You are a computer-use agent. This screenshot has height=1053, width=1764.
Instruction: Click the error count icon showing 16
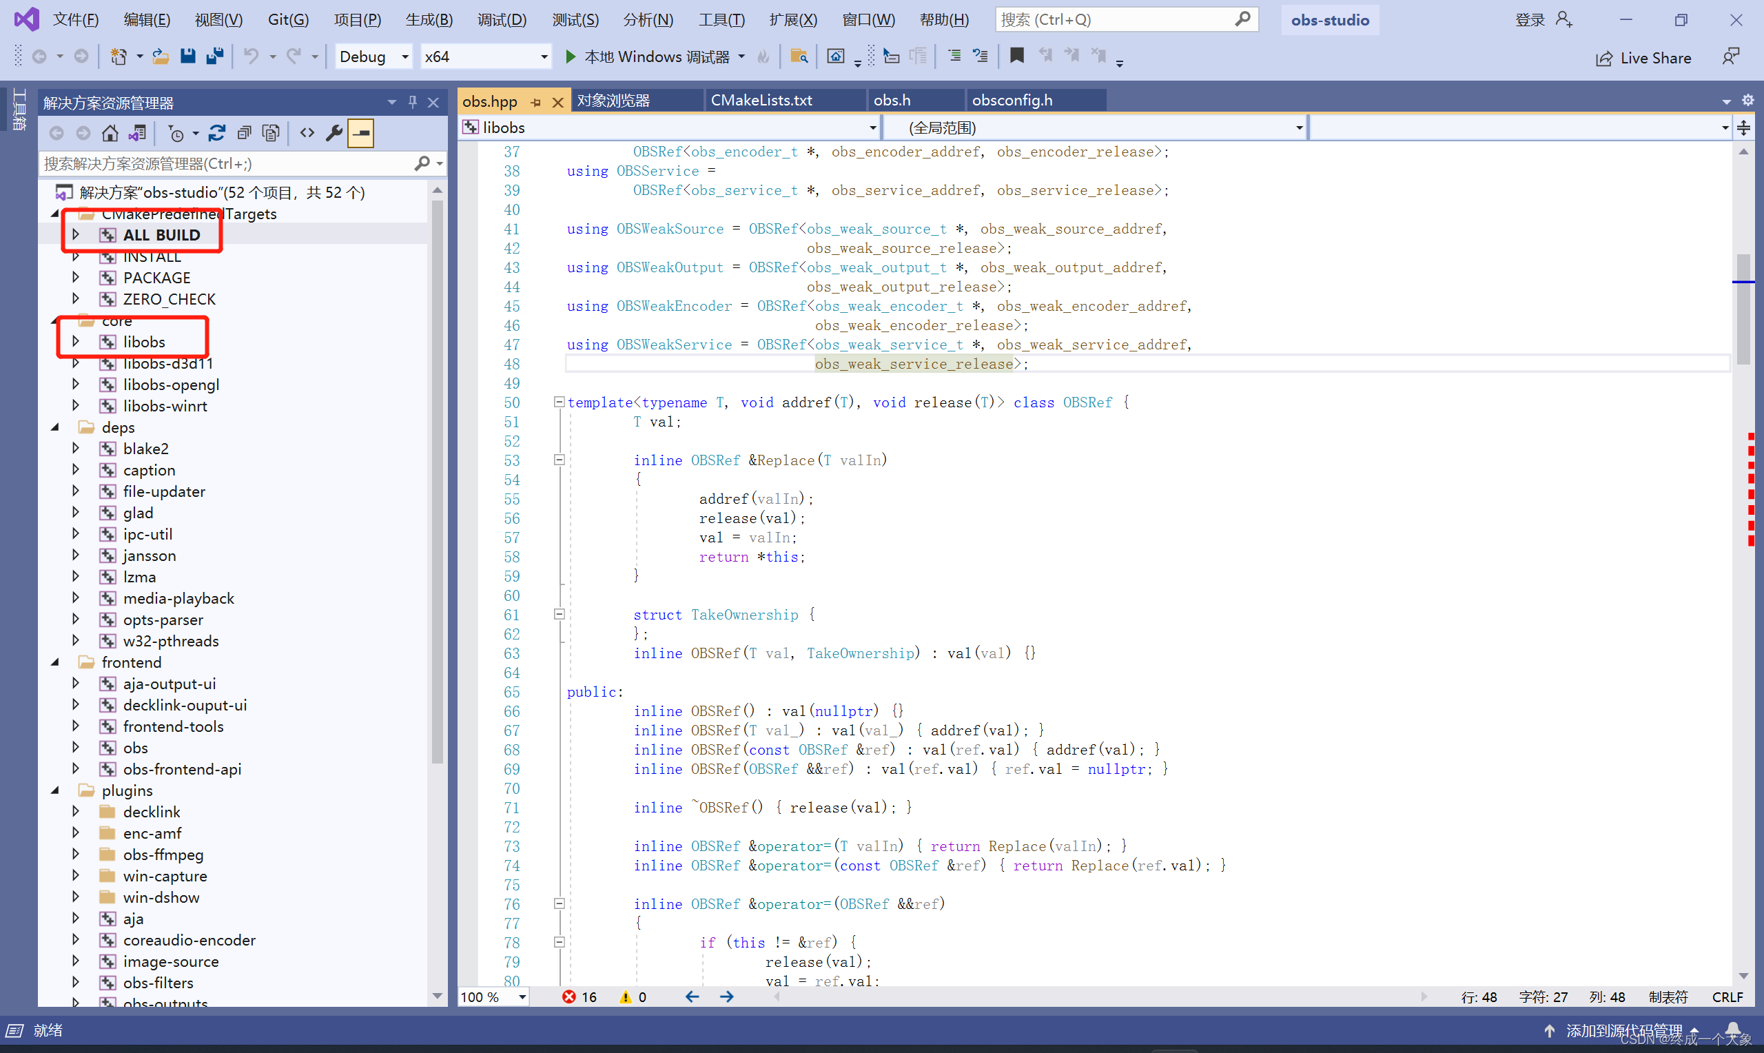[x=569, y=997]
